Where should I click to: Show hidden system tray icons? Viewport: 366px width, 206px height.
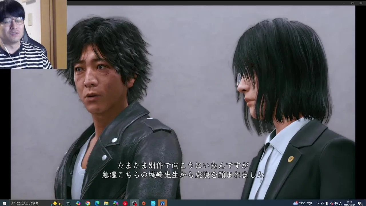click(317, 203)
